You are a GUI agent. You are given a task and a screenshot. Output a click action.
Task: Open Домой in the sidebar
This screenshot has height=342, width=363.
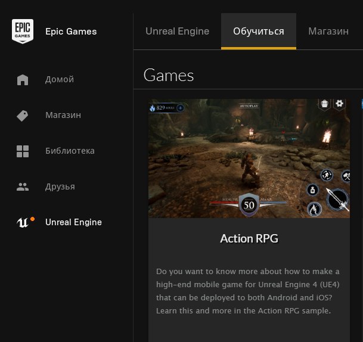pos(60,79)
